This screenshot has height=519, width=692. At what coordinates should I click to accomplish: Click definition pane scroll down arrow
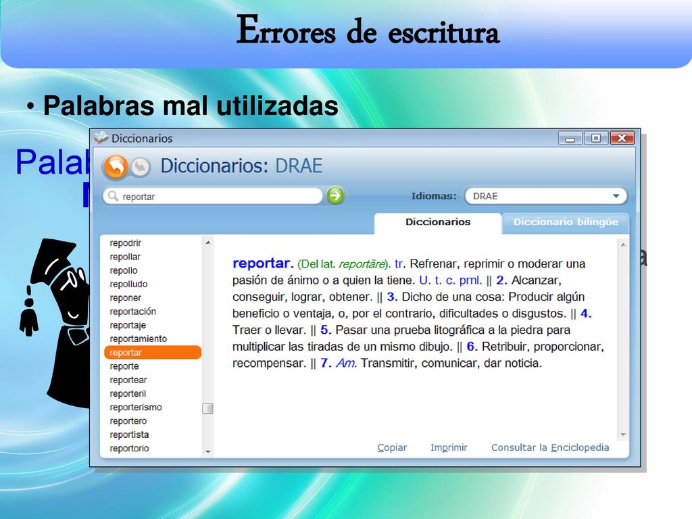click(x=623, y=435)
